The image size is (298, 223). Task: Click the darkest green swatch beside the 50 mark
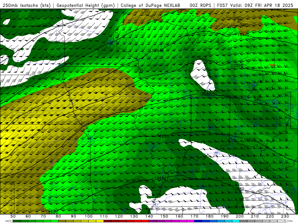point(16,221)
